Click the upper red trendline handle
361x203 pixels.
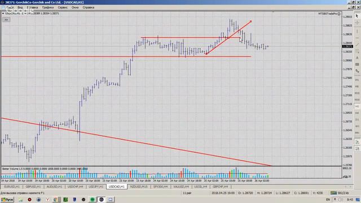(250, 21)
